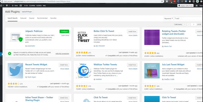Install Better Click To Tweet plugin

pyautogui.click(x=132, y=31)
